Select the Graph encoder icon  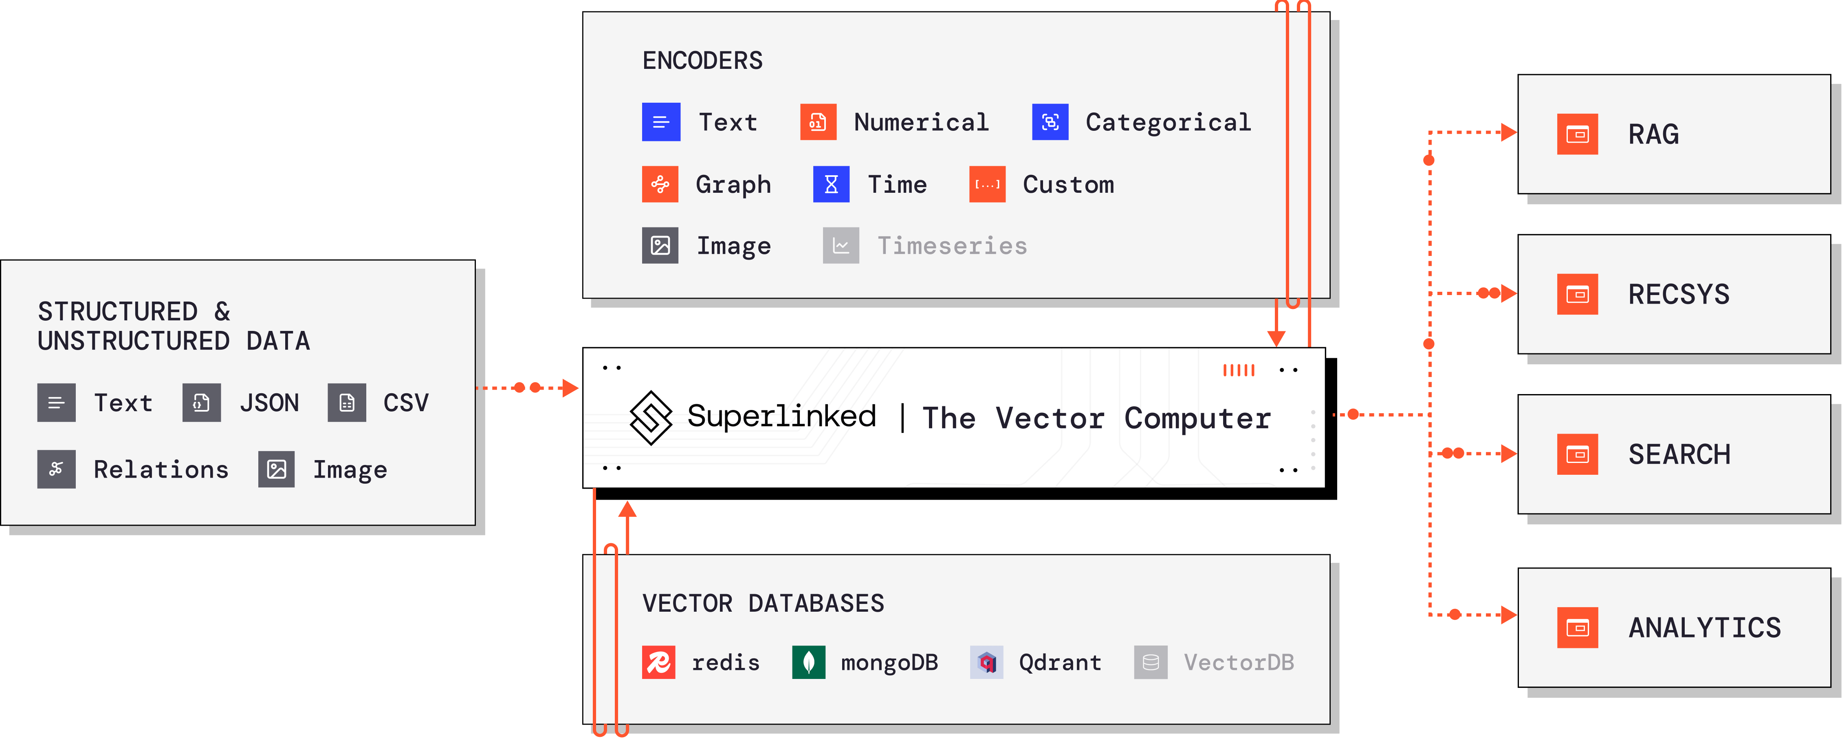point(660,185)
